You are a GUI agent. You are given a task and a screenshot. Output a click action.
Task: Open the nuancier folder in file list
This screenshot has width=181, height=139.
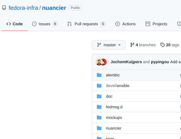[x=114, y=128]
